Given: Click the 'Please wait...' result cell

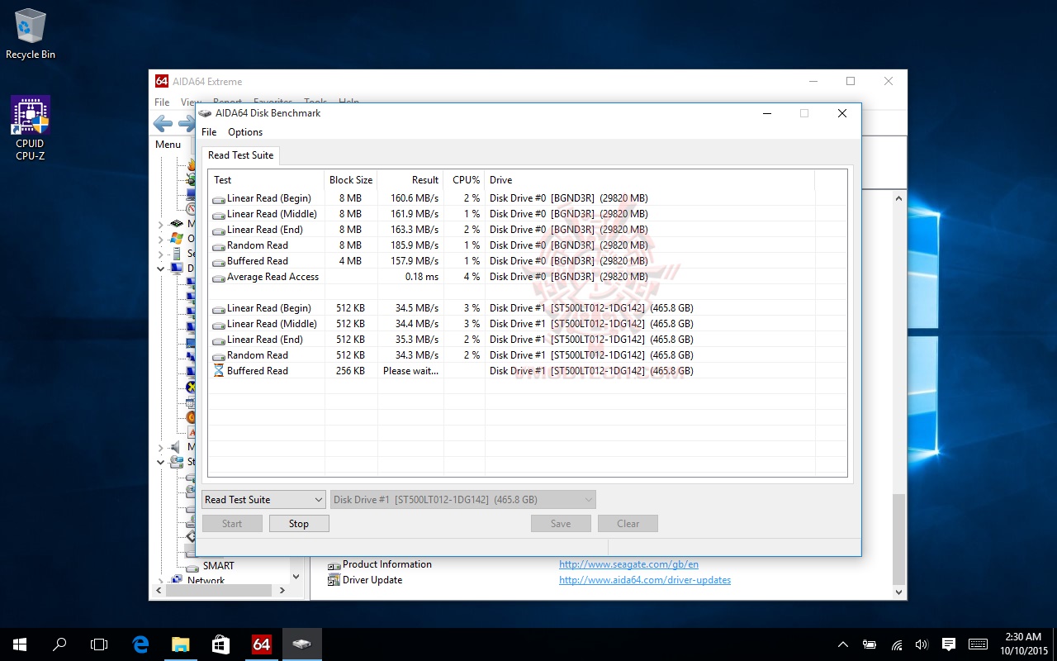Looking at the screenshot, I should coord(411,371).
